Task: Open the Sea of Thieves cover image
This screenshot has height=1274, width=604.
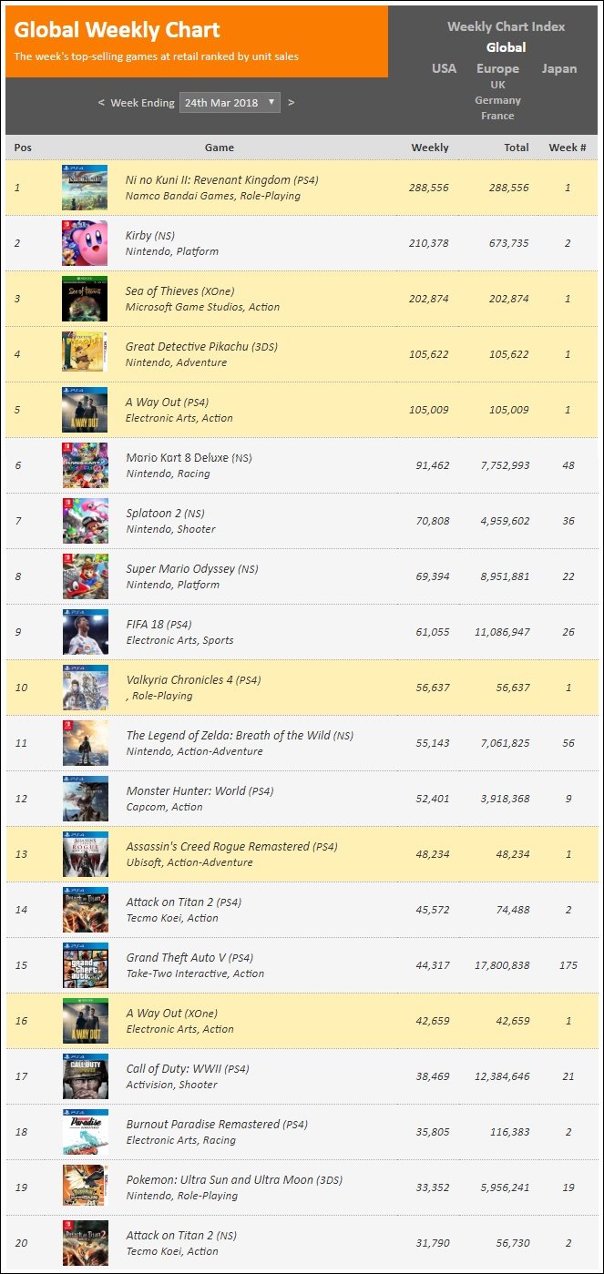Action: tap(85, 299)
